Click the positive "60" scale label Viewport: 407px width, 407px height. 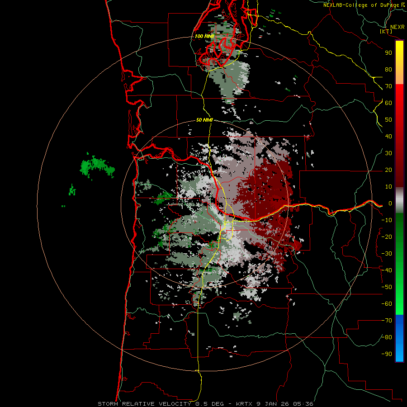[388, 103]
